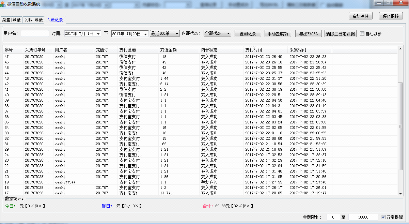Click collection time 2017-7-02 17:27:46
This screenshot has width=409, height=224.
(308, 182)
